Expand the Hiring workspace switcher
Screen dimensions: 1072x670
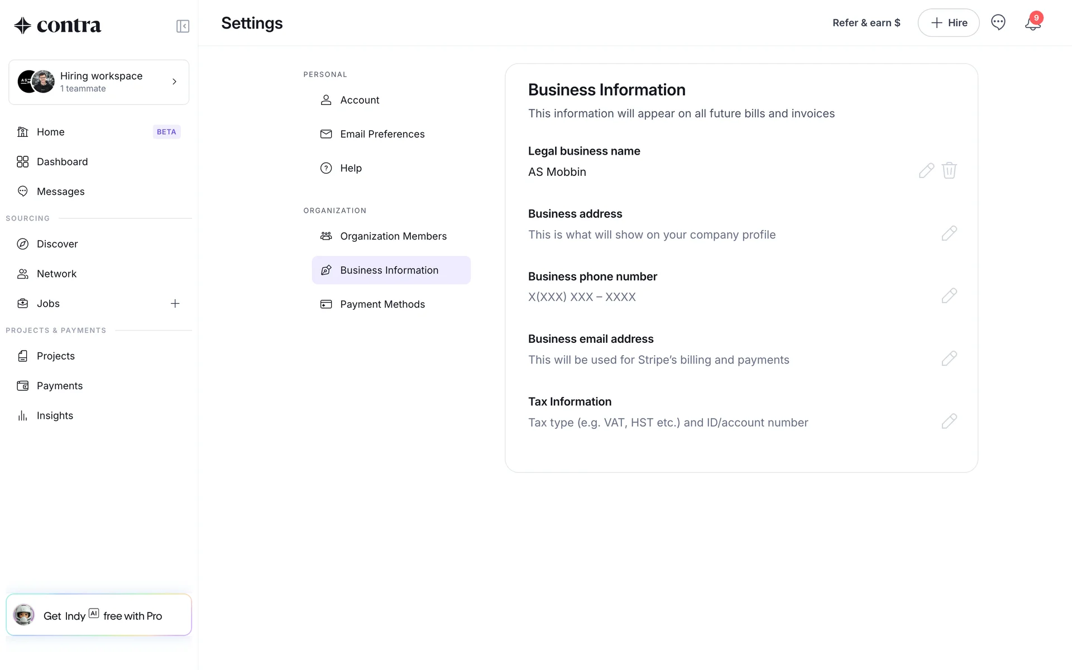click(99, 82)
